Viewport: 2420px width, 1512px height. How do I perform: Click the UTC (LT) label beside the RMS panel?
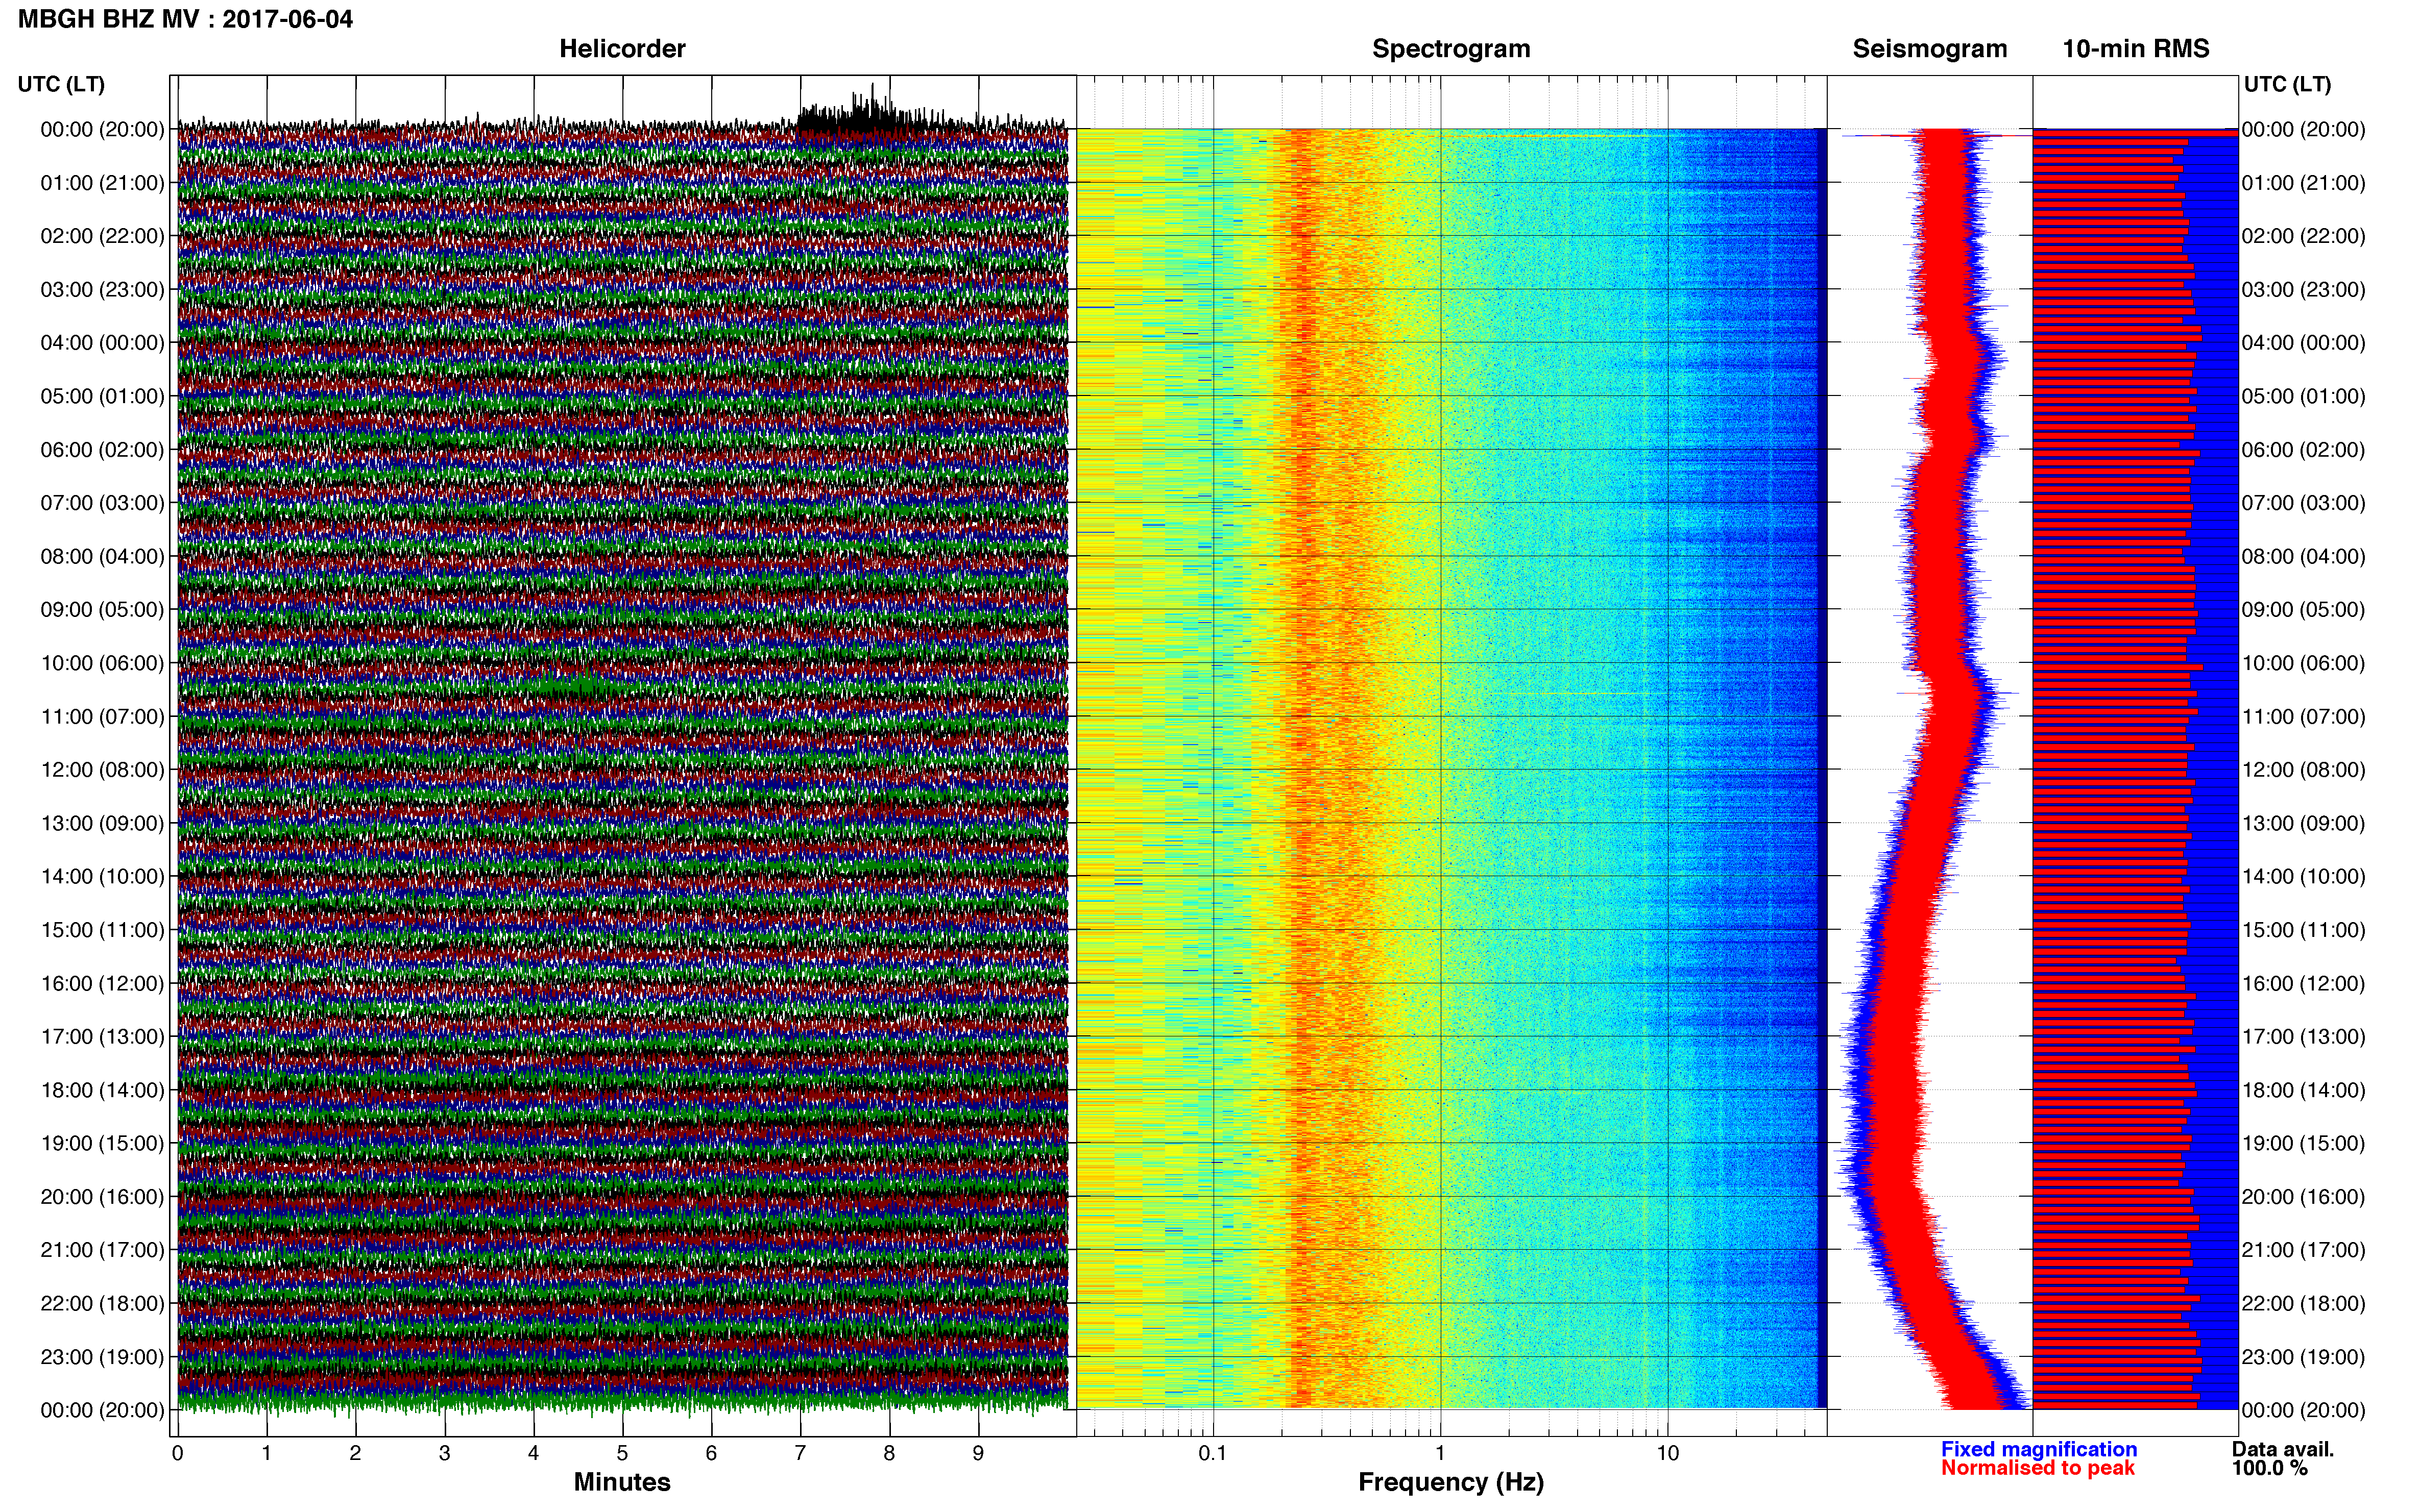pos(2287,84)
